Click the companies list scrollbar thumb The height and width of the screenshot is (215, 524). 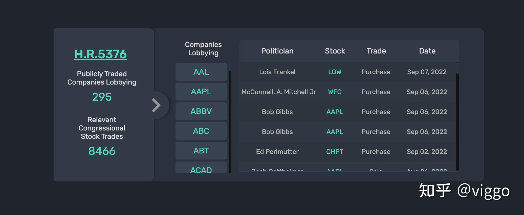point(230,67)
